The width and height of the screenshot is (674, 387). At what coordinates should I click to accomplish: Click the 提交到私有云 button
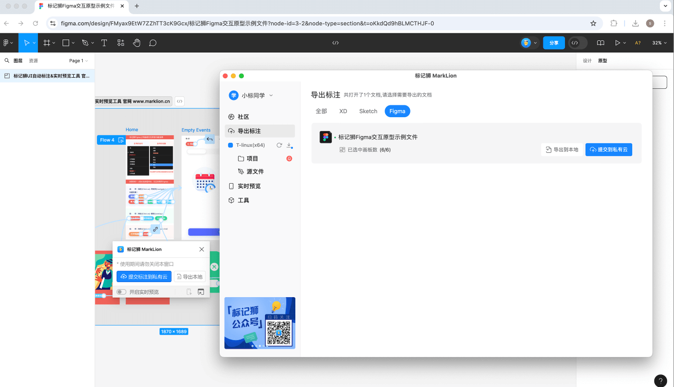pyautogui.click(x=608, y=149)
